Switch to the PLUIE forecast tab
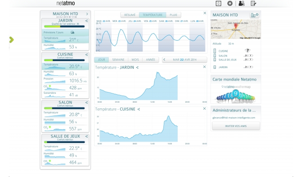This screenshot has height=177, width=302. (173, 15)
